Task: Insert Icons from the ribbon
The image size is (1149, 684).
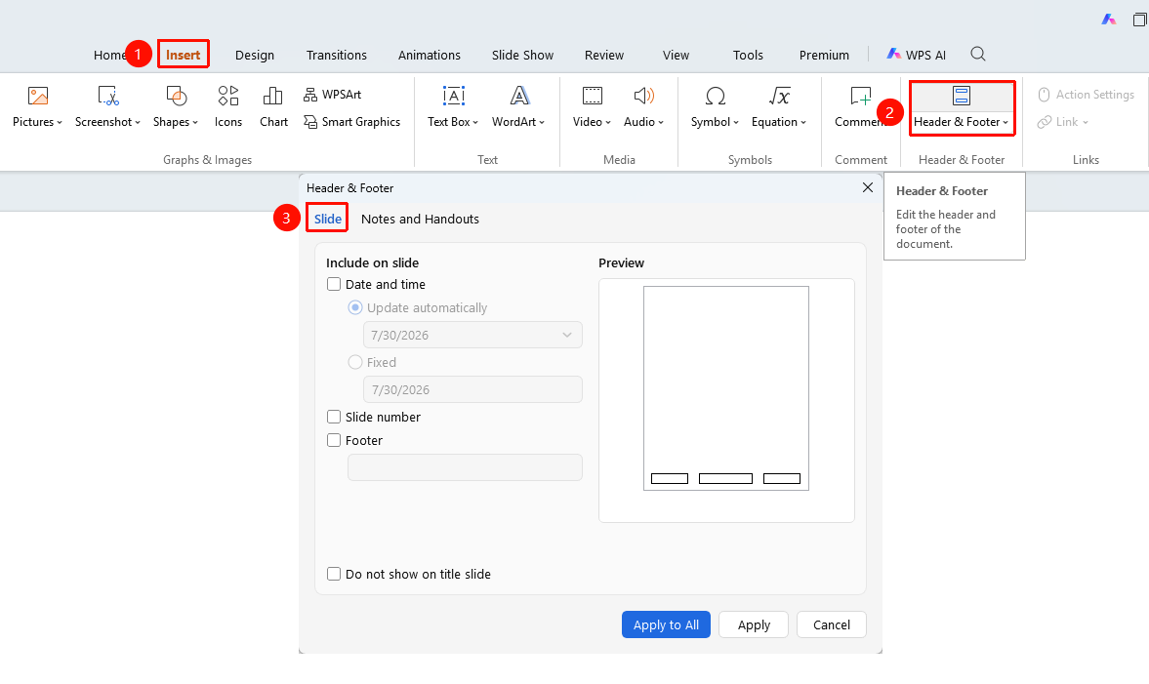Action: (x=227, y=107)
